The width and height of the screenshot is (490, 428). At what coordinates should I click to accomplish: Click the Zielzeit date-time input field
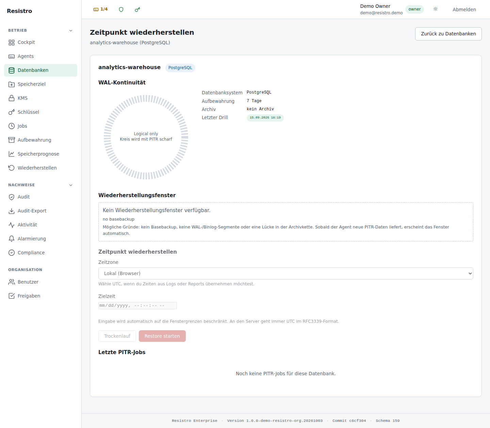(x=137, y=305)
